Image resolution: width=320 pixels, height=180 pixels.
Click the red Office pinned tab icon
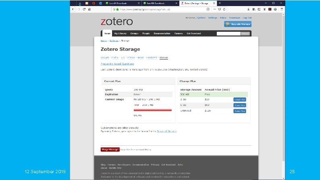tap(94, 3)
